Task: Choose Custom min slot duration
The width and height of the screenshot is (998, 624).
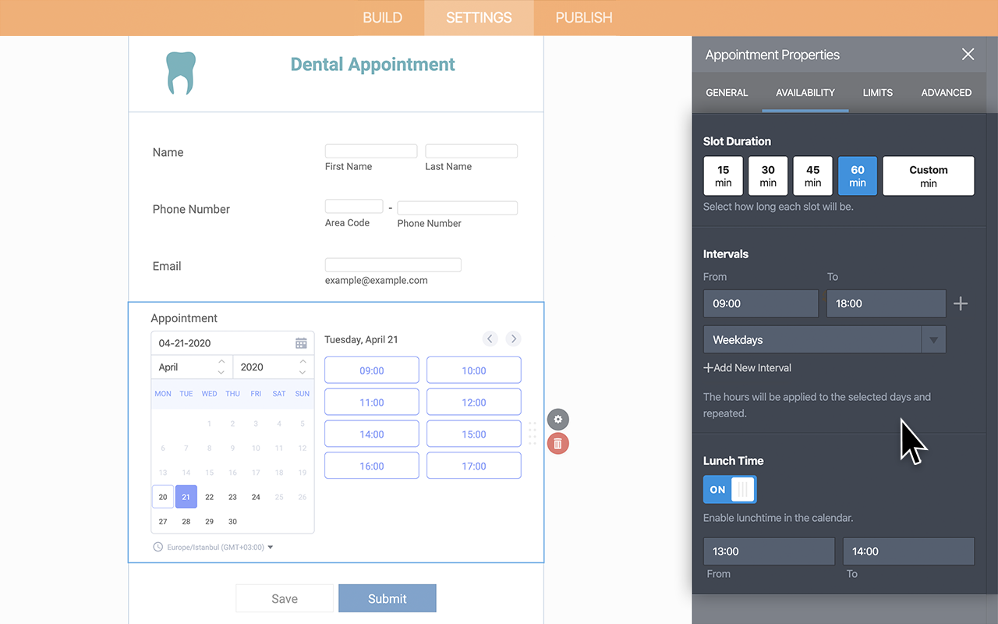Action: [929, 175]
